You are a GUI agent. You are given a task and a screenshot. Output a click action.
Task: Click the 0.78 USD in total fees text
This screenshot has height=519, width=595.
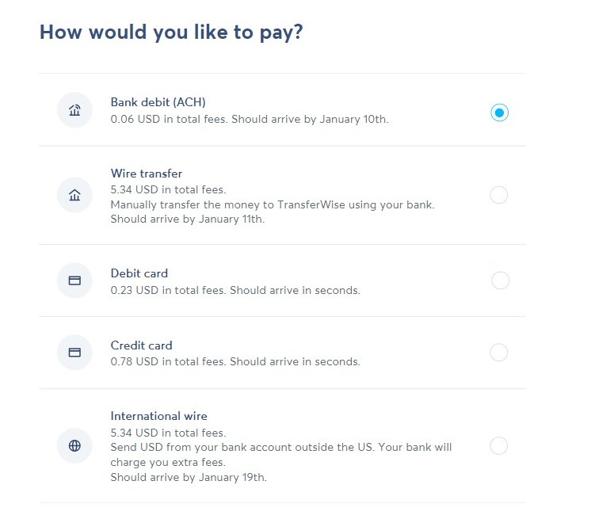(x=168, y=361)
